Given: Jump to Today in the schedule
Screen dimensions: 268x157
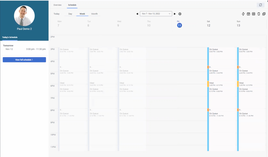Looking at the screenshot, I should click(x=57, y=14).
